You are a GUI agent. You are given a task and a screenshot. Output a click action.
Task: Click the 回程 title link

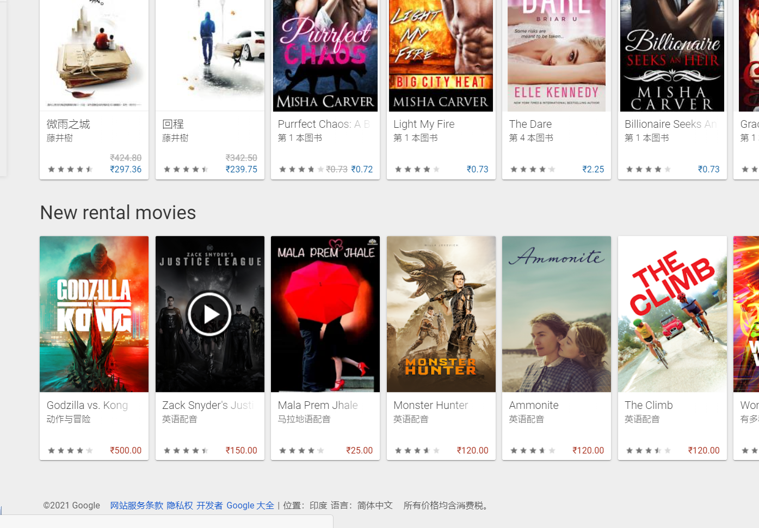[x=173, y=124]
